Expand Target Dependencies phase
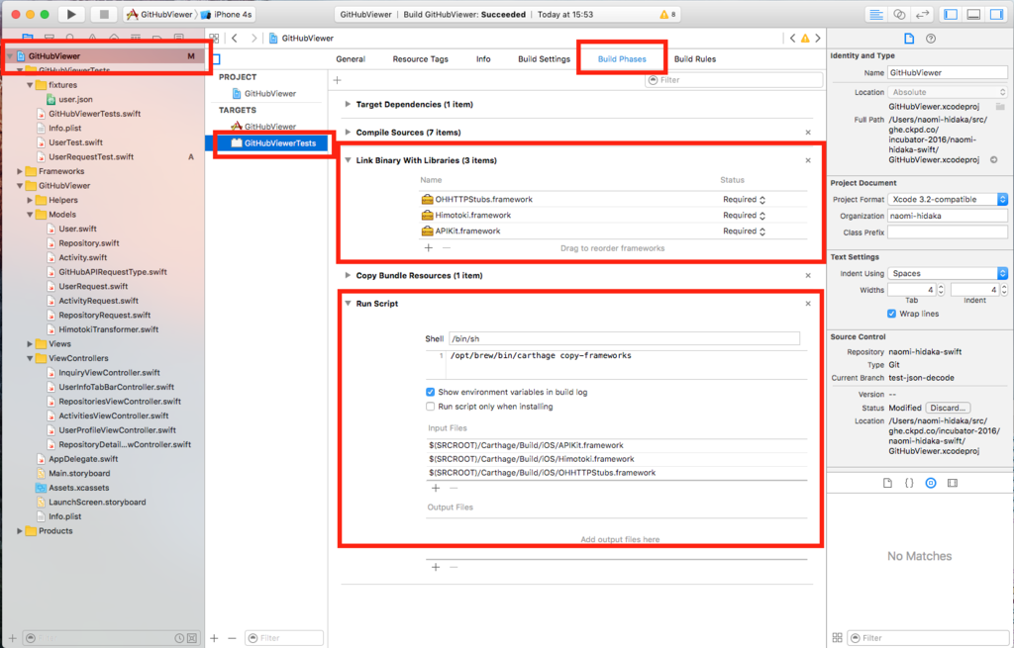Viewport: 1014px width, 648px height. tap(348, 104)
